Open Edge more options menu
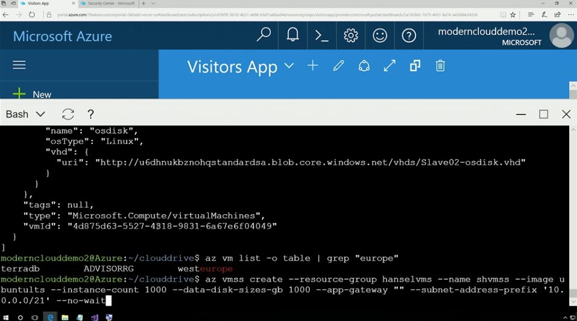577x321 pixels. coord(571,14)
